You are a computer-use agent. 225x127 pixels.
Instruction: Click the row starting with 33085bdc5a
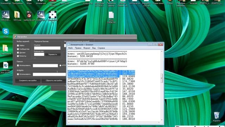[x=101, y=91]
